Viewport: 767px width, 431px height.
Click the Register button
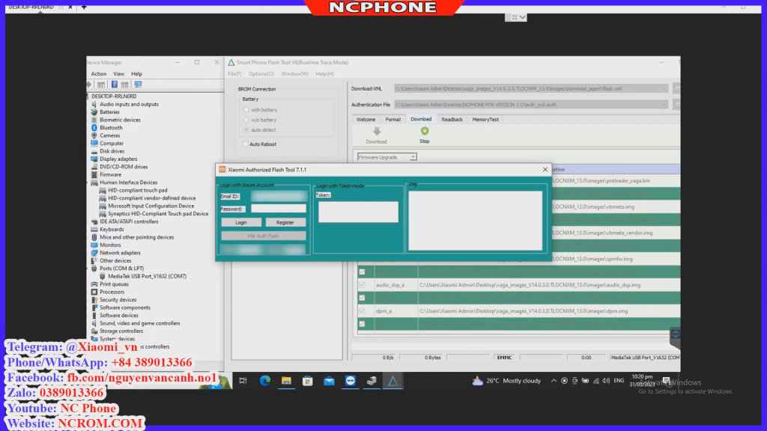tap(285, 222)
